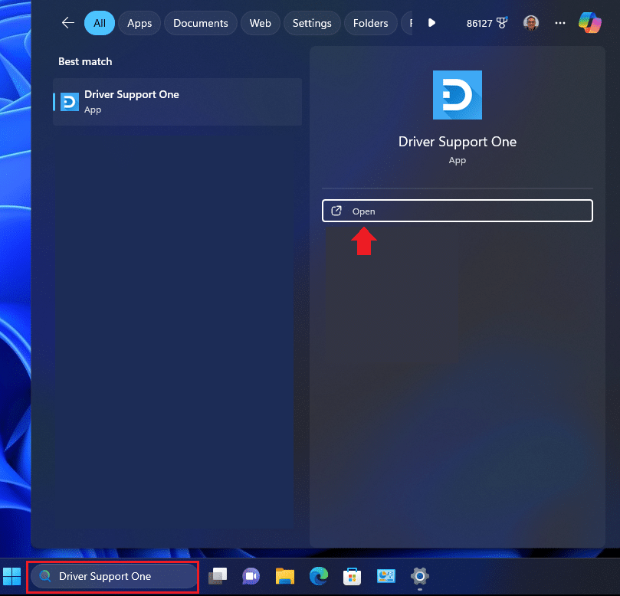Filter results by Documents
This screenshot has height=596, width=620.
pyautogui.click(x=201, y=23)
